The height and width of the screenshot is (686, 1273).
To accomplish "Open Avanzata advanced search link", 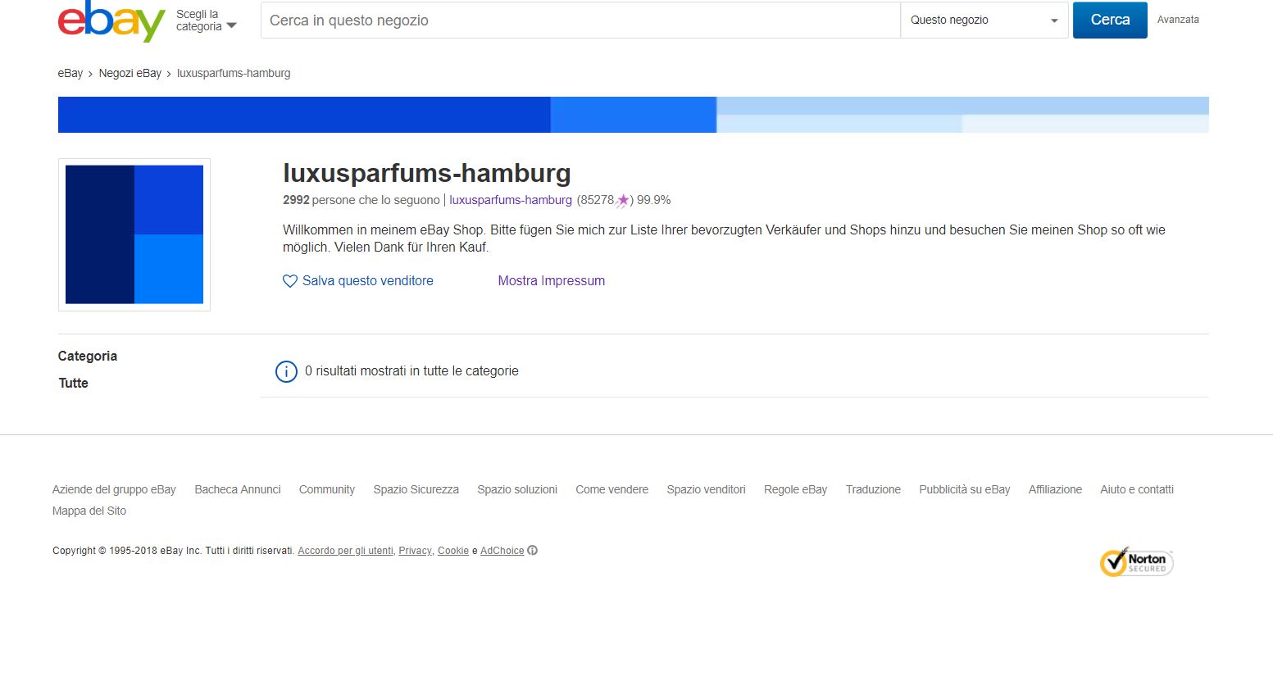I will 1177,20.
